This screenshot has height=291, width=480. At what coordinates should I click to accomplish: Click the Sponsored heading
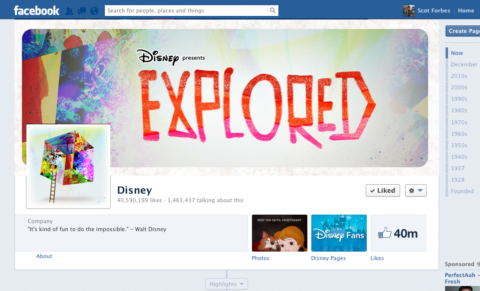(460, 264)
